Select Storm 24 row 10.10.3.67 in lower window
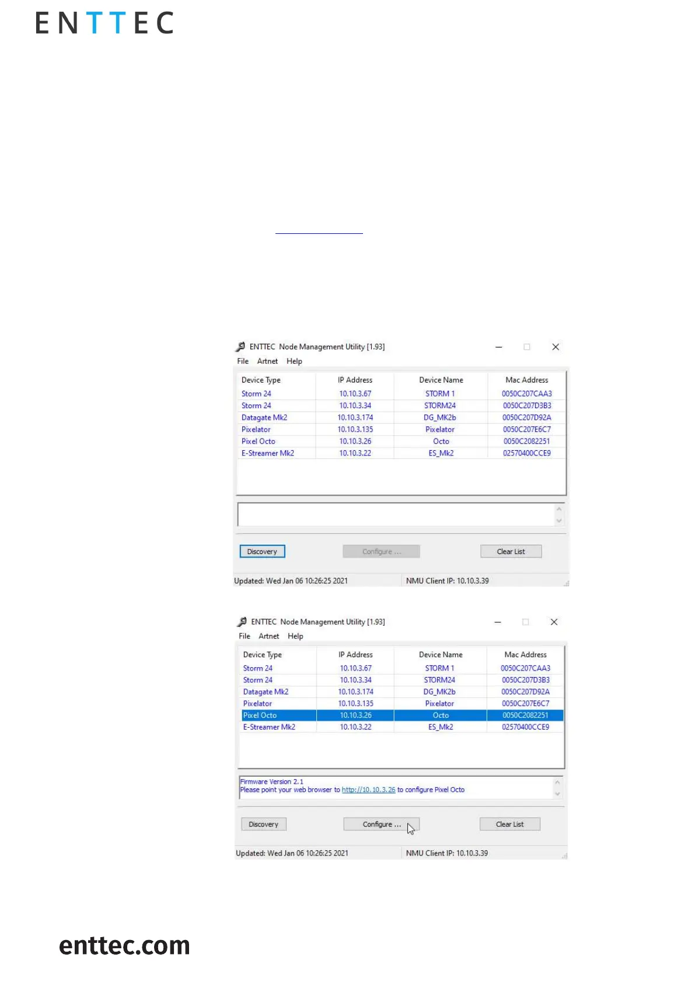The image size is (695, 982). click(401, 668)
